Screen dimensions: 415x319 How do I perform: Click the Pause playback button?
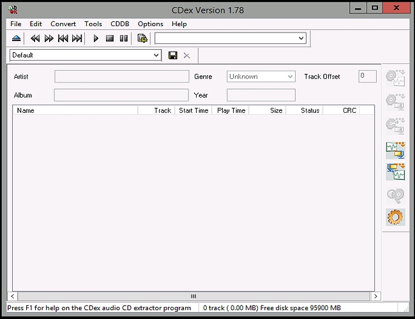[123, 38]
